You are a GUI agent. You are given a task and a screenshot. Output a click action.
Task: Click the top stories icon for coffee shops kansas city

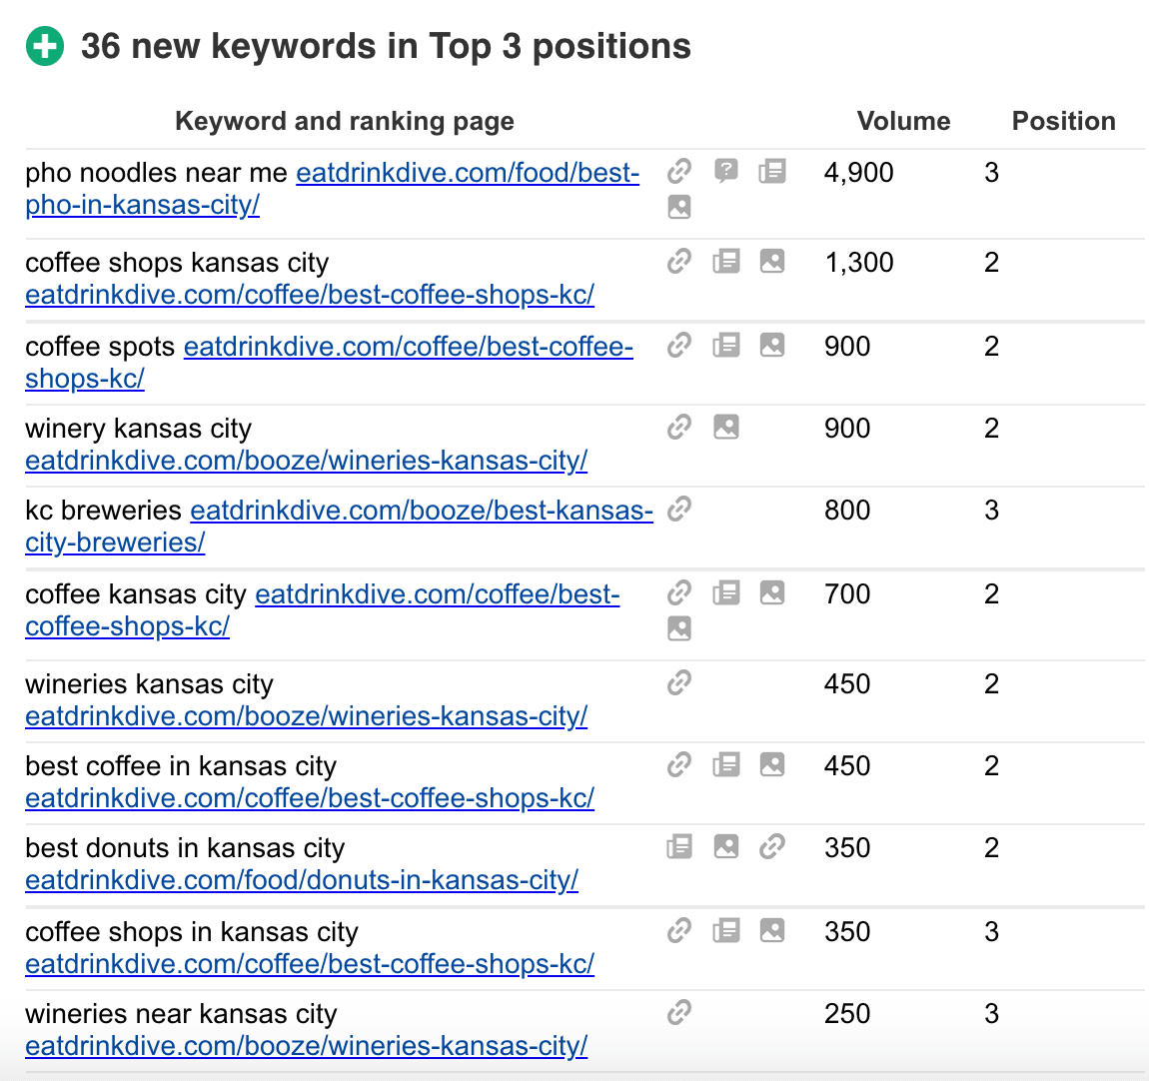pyautogui.click(x=726, y=262)
